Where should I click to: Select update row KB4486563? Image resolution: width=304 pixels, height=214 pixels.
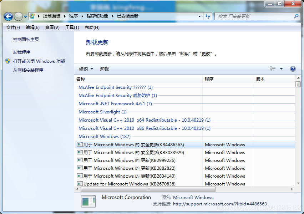coord(186,145)
